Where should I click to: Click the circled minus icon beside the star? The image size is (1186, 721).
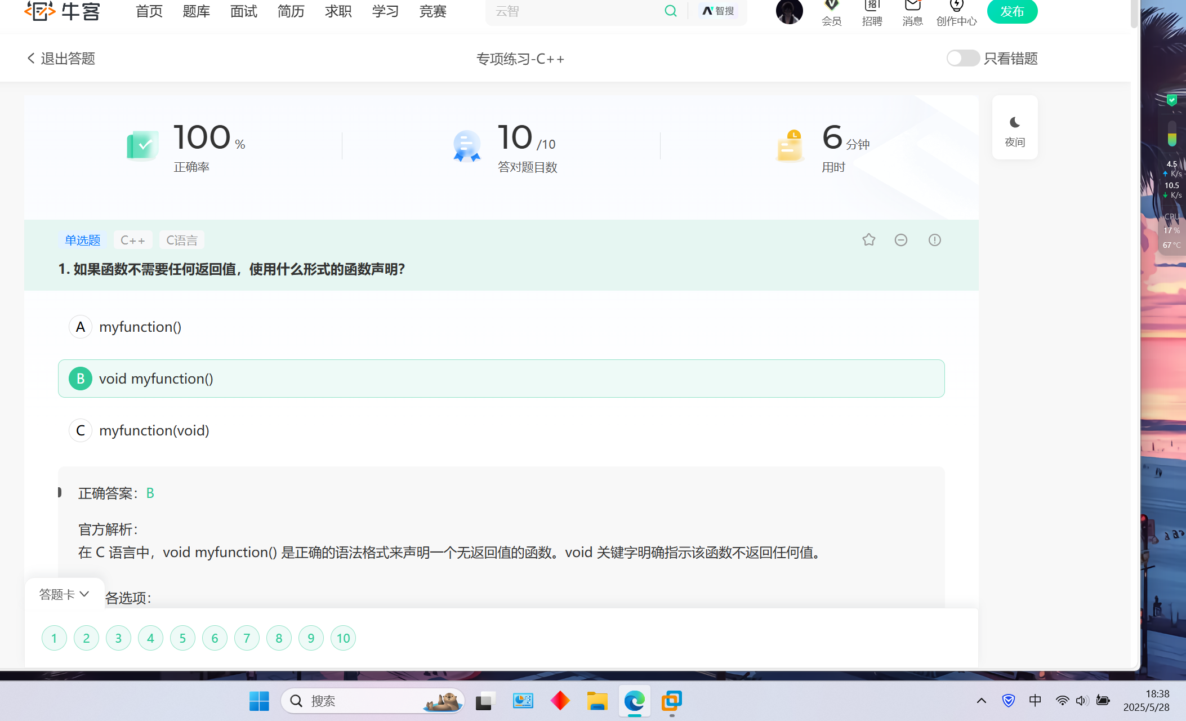point(901,240)
